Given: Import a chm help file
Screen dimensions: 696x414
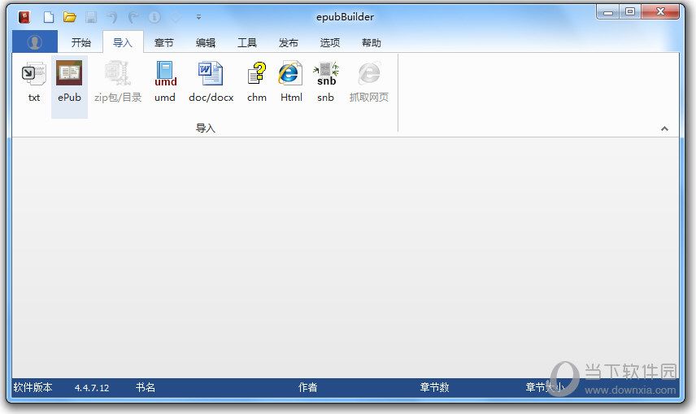Looking at the screenshot, I should click(257, 84).
